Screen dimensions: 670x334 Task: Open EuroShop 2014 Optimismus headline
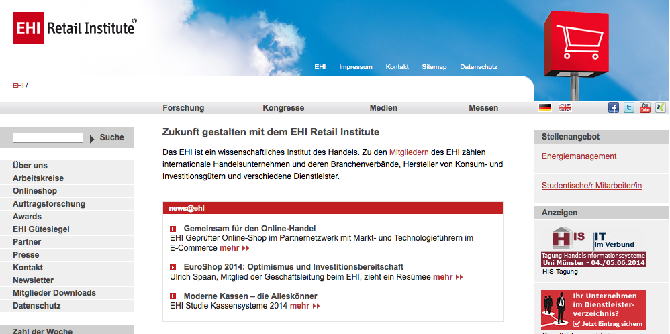pos(293,268)
